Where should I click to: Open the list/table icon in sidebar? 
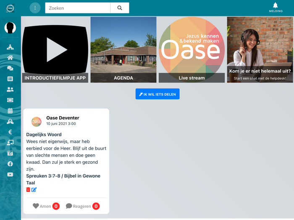pyautogui.click(x=10, y=79)
